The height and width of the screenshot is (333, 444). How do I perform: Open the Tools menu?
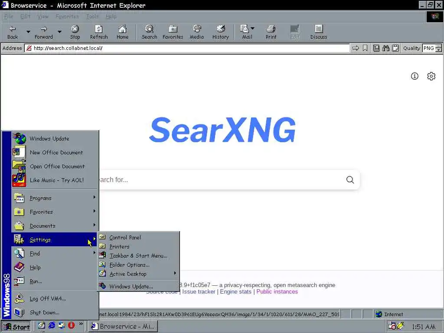92,16
